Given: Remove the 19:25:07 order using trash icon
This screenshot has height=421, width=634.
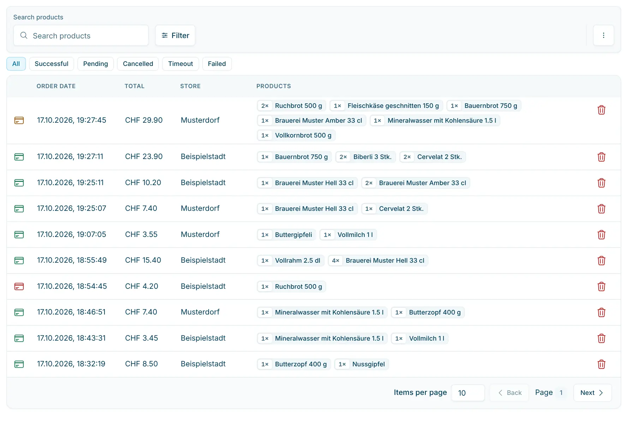Looking at the screenshot, I should click(601, 209).
